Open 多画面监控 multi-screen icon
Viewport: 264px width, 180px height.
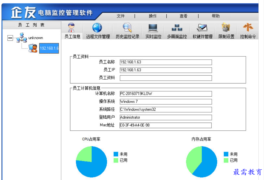tap(177, 28)
